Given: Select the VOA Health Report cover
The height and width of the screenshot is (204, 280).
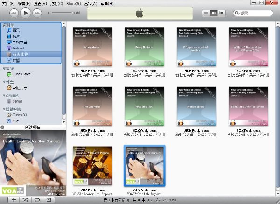Looking at the screenshot, I should pyautogui.click(x=145, y=166).
